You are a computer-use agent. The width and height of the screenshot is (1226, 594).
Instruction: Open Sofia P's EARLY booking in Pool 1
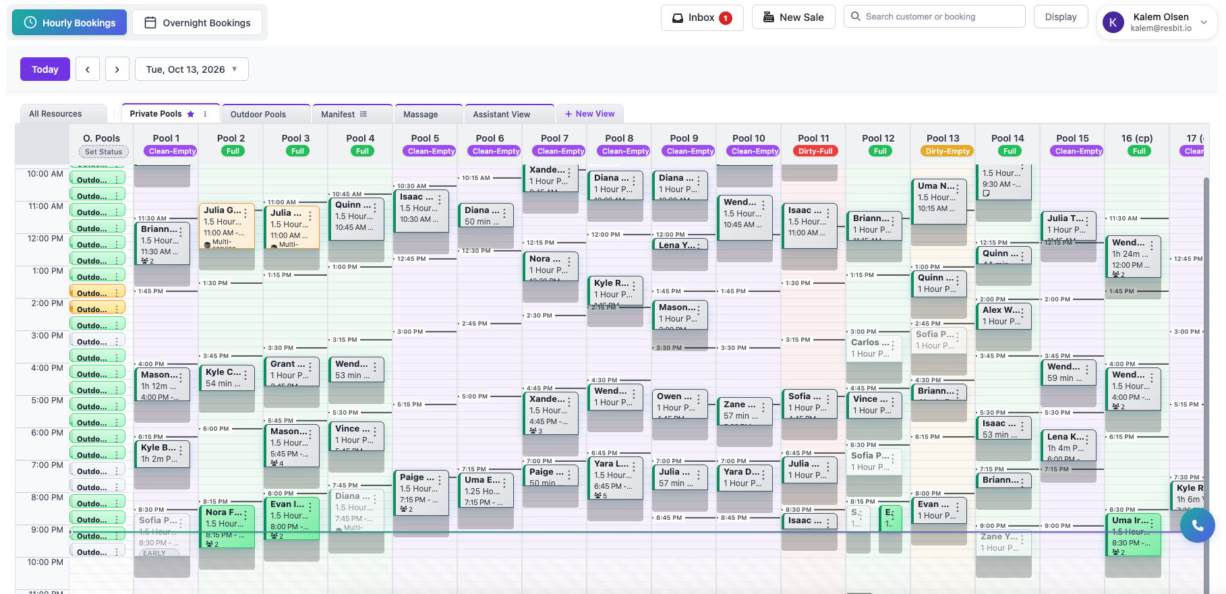click(x=162, y=536)
